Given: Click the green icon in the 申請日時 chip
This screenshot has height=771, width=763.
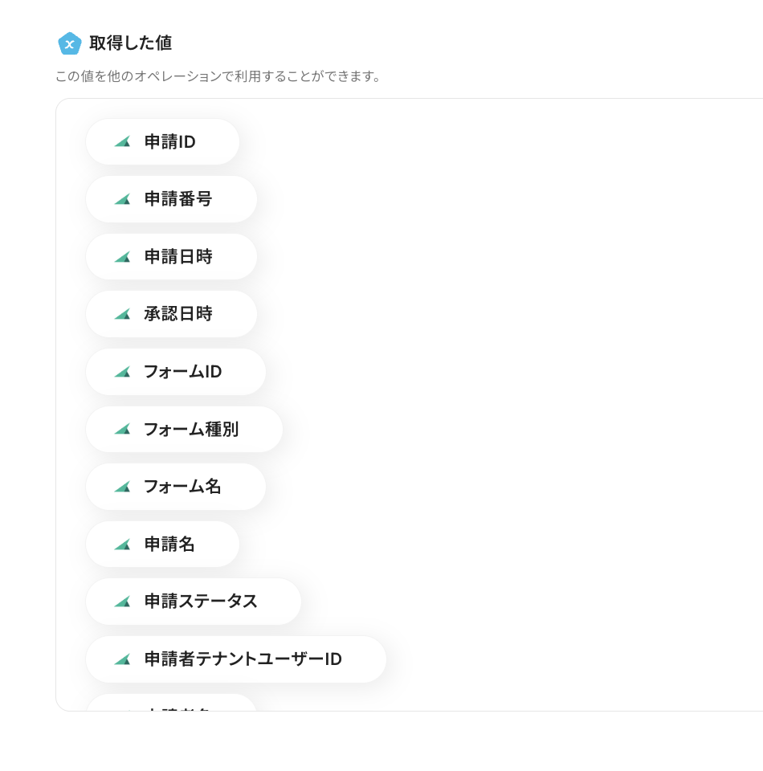Looking at the screenshot, I should [x=122, y=257].
